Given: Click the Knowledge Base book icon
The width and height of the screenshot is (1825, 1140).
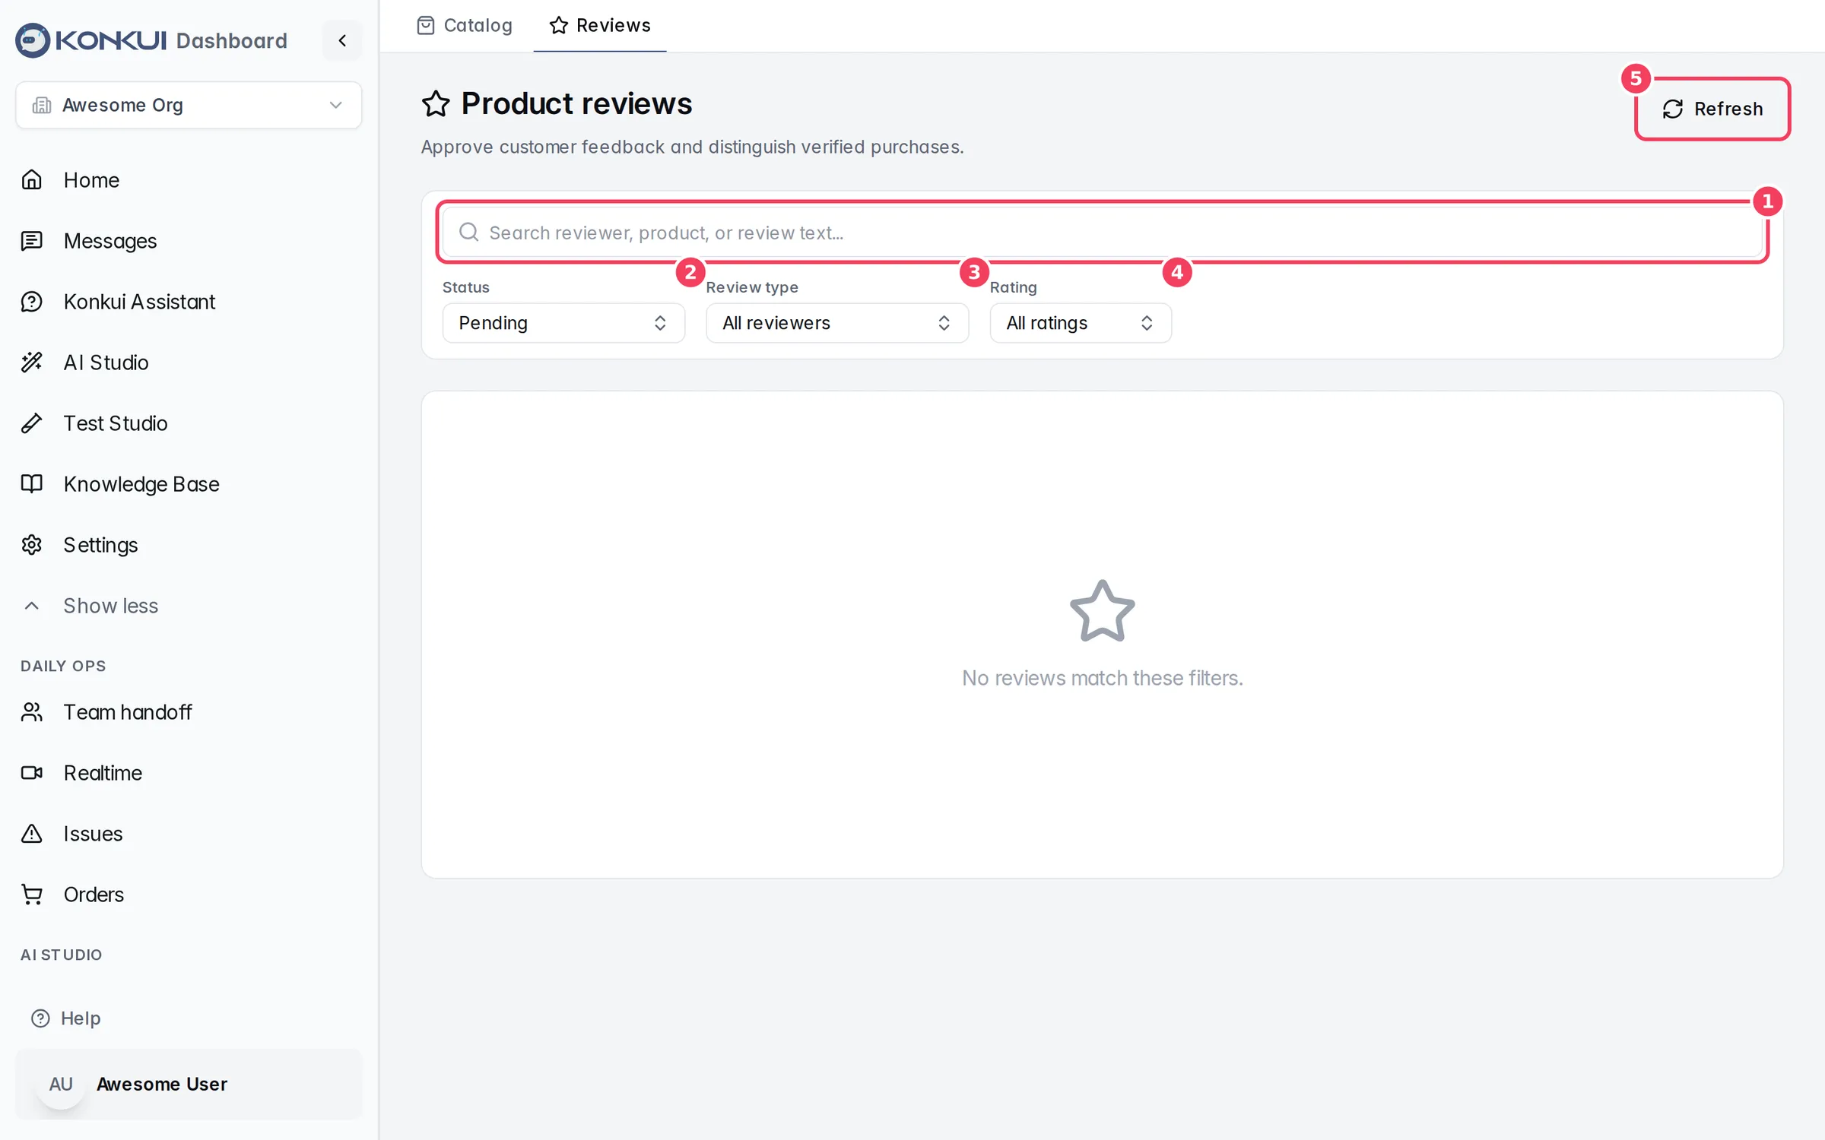Looking at the screenshot, I should coord(32,484).
